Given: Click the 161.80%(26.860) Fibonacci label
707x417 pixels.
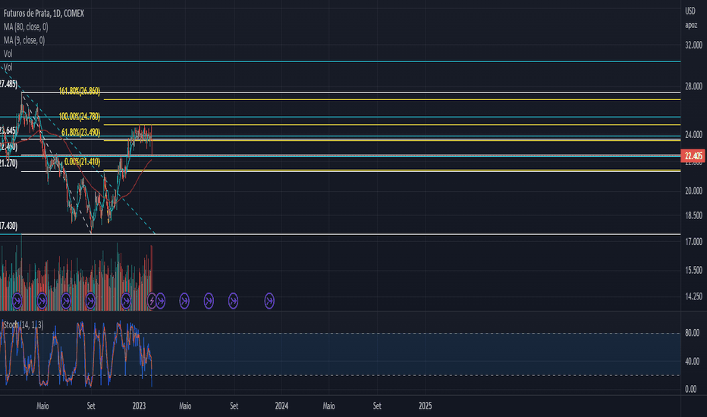Looking at the screenshot, I should [80, 91].
